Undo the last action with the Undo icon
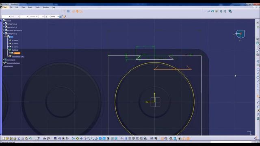Screen dimensions: 260x146 (x=30, y=138)
